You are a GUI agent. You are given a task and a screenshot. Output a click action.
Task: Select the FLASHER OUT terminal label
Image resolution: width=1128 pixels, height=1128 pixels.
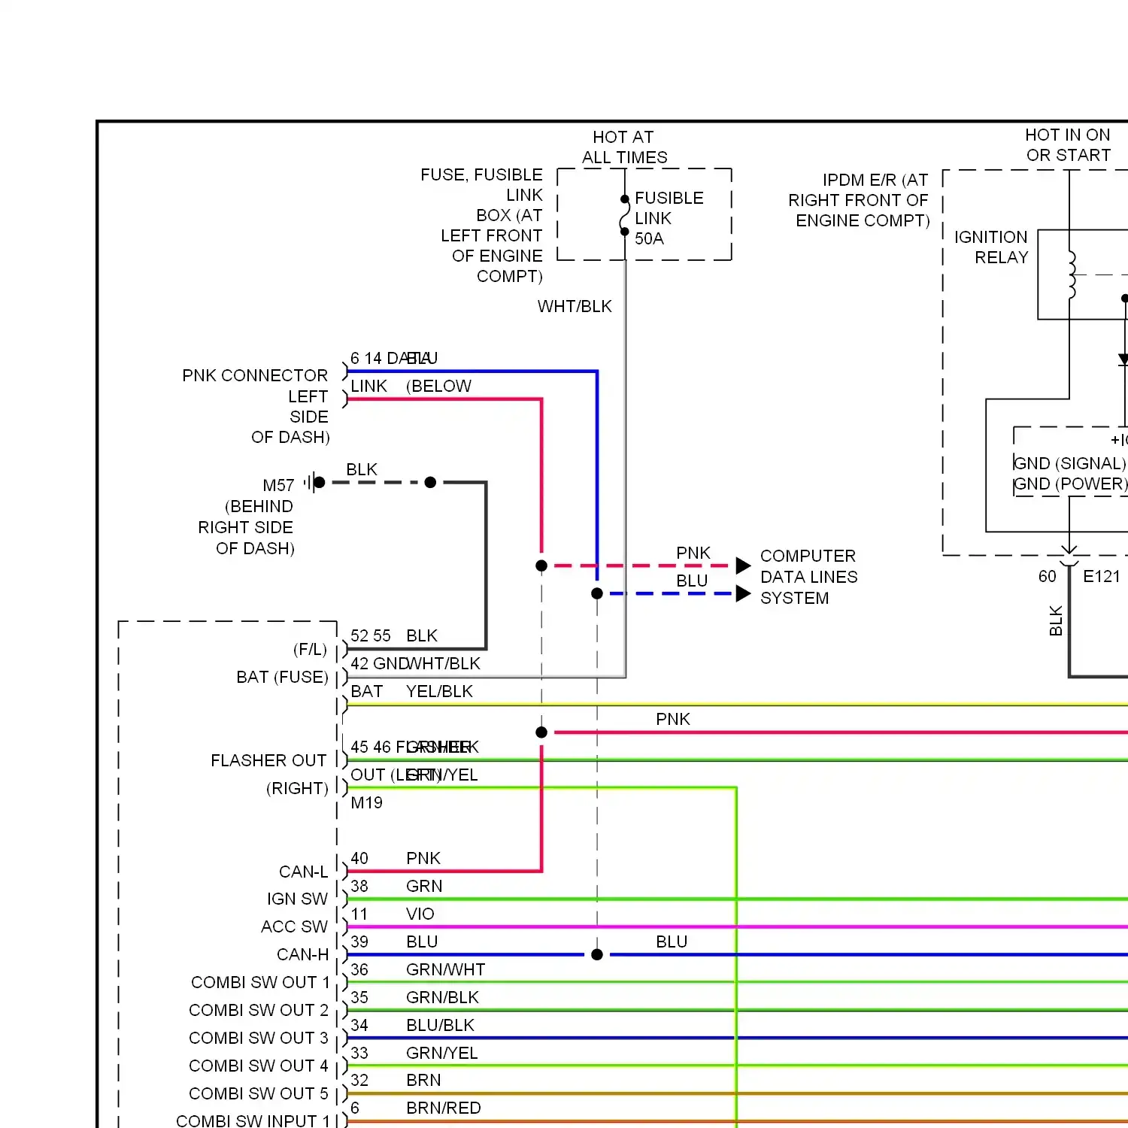click(x=268, y=760)
